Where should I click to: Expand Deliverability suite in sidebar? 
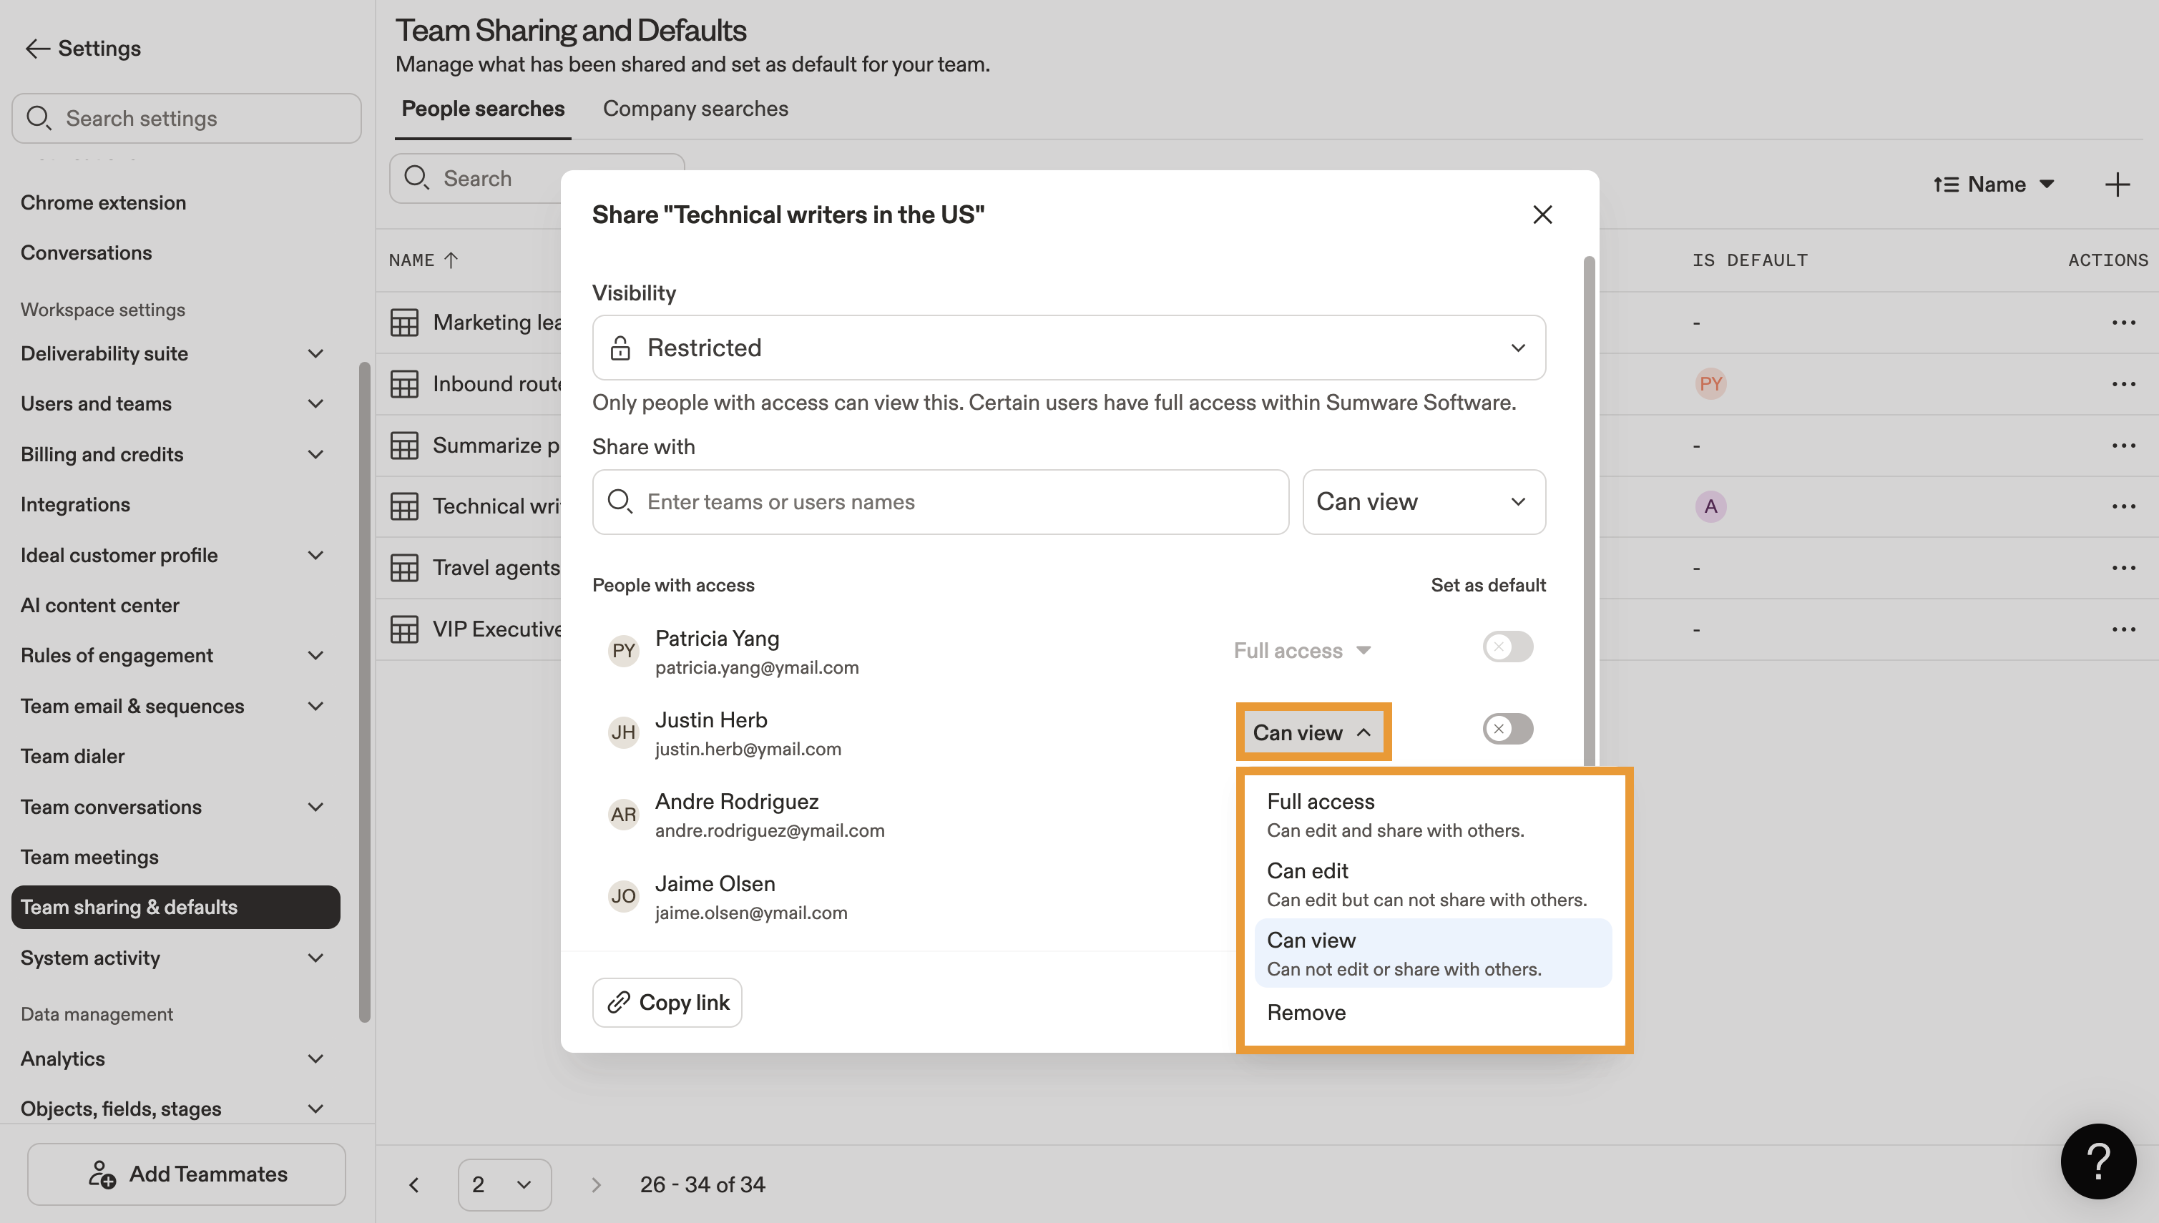pyautogui.click(x=315, y=353)
